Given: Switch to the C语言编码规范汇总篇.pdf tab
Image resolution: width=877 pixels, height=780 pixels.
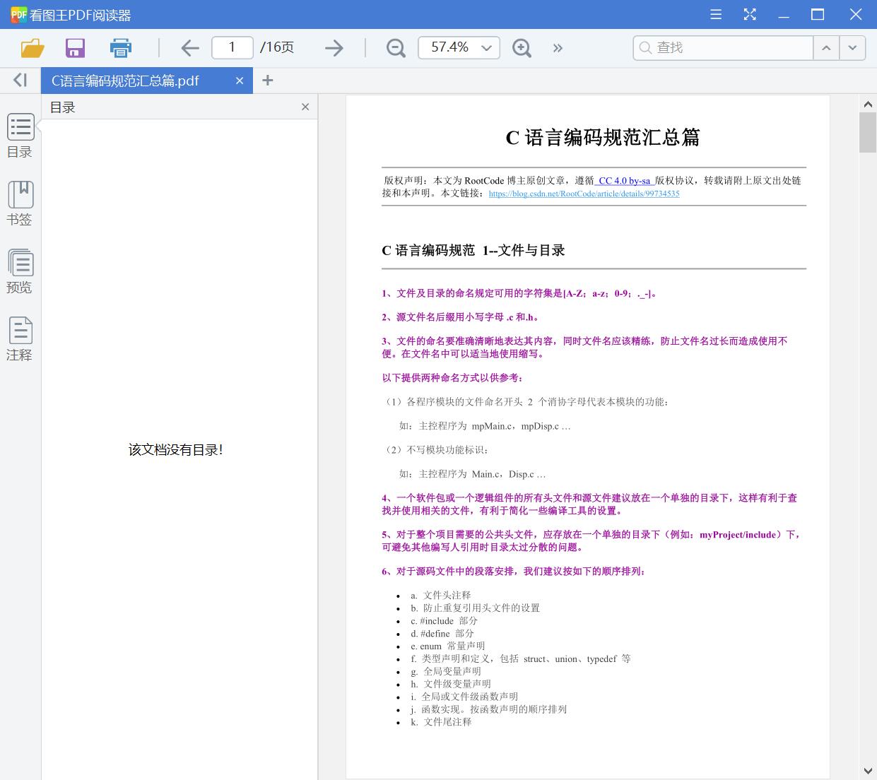Looking at the screenshot, I should coord(124,80).
